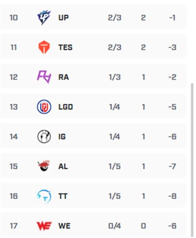Click the RA purple logo
The width and height of the screenshot is (196, 238).
click(44, 77)
